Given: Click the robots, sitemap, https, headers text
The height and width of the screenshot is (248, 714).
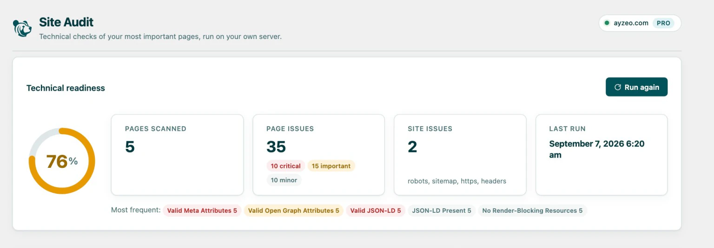Looking at the screenshot, I should (x=457, y=181).
